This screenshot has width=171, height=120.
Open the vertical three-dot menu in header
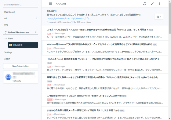[x=159, y=4]
